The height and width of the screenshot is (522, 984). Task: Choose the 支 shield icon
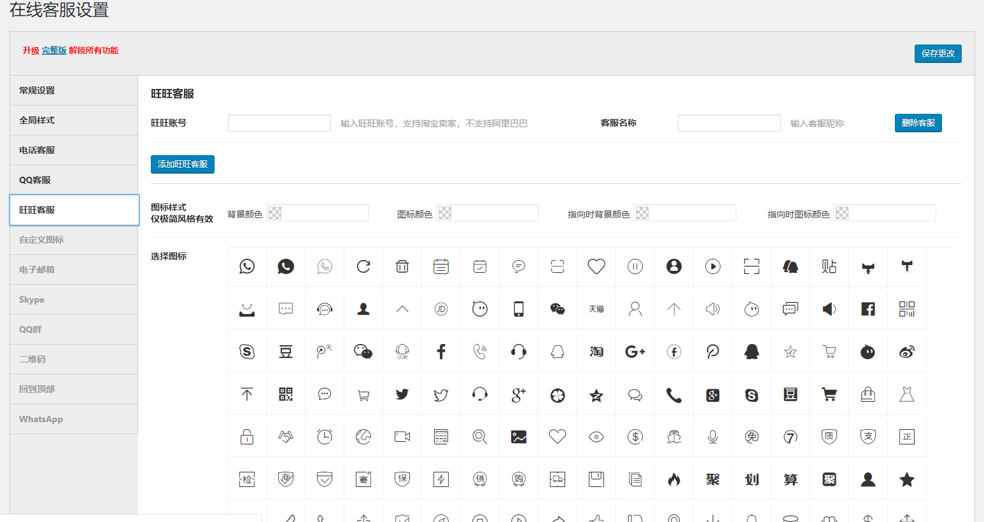[868, 437]
